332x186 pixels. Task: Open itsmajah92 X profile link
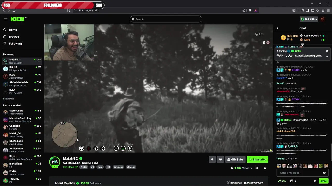[x=234, y=183]
